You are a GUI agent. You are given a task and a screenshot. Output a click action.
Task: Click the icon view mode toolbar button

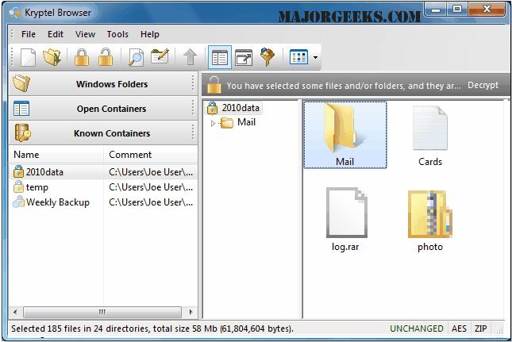298,57
